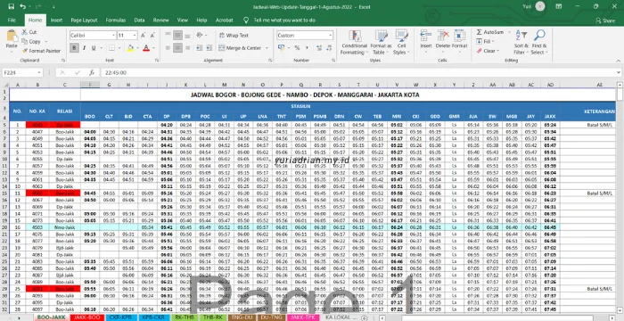Switch to the JAKK-BOO sheet tab

pyautogui.click(x=85, y=317)
